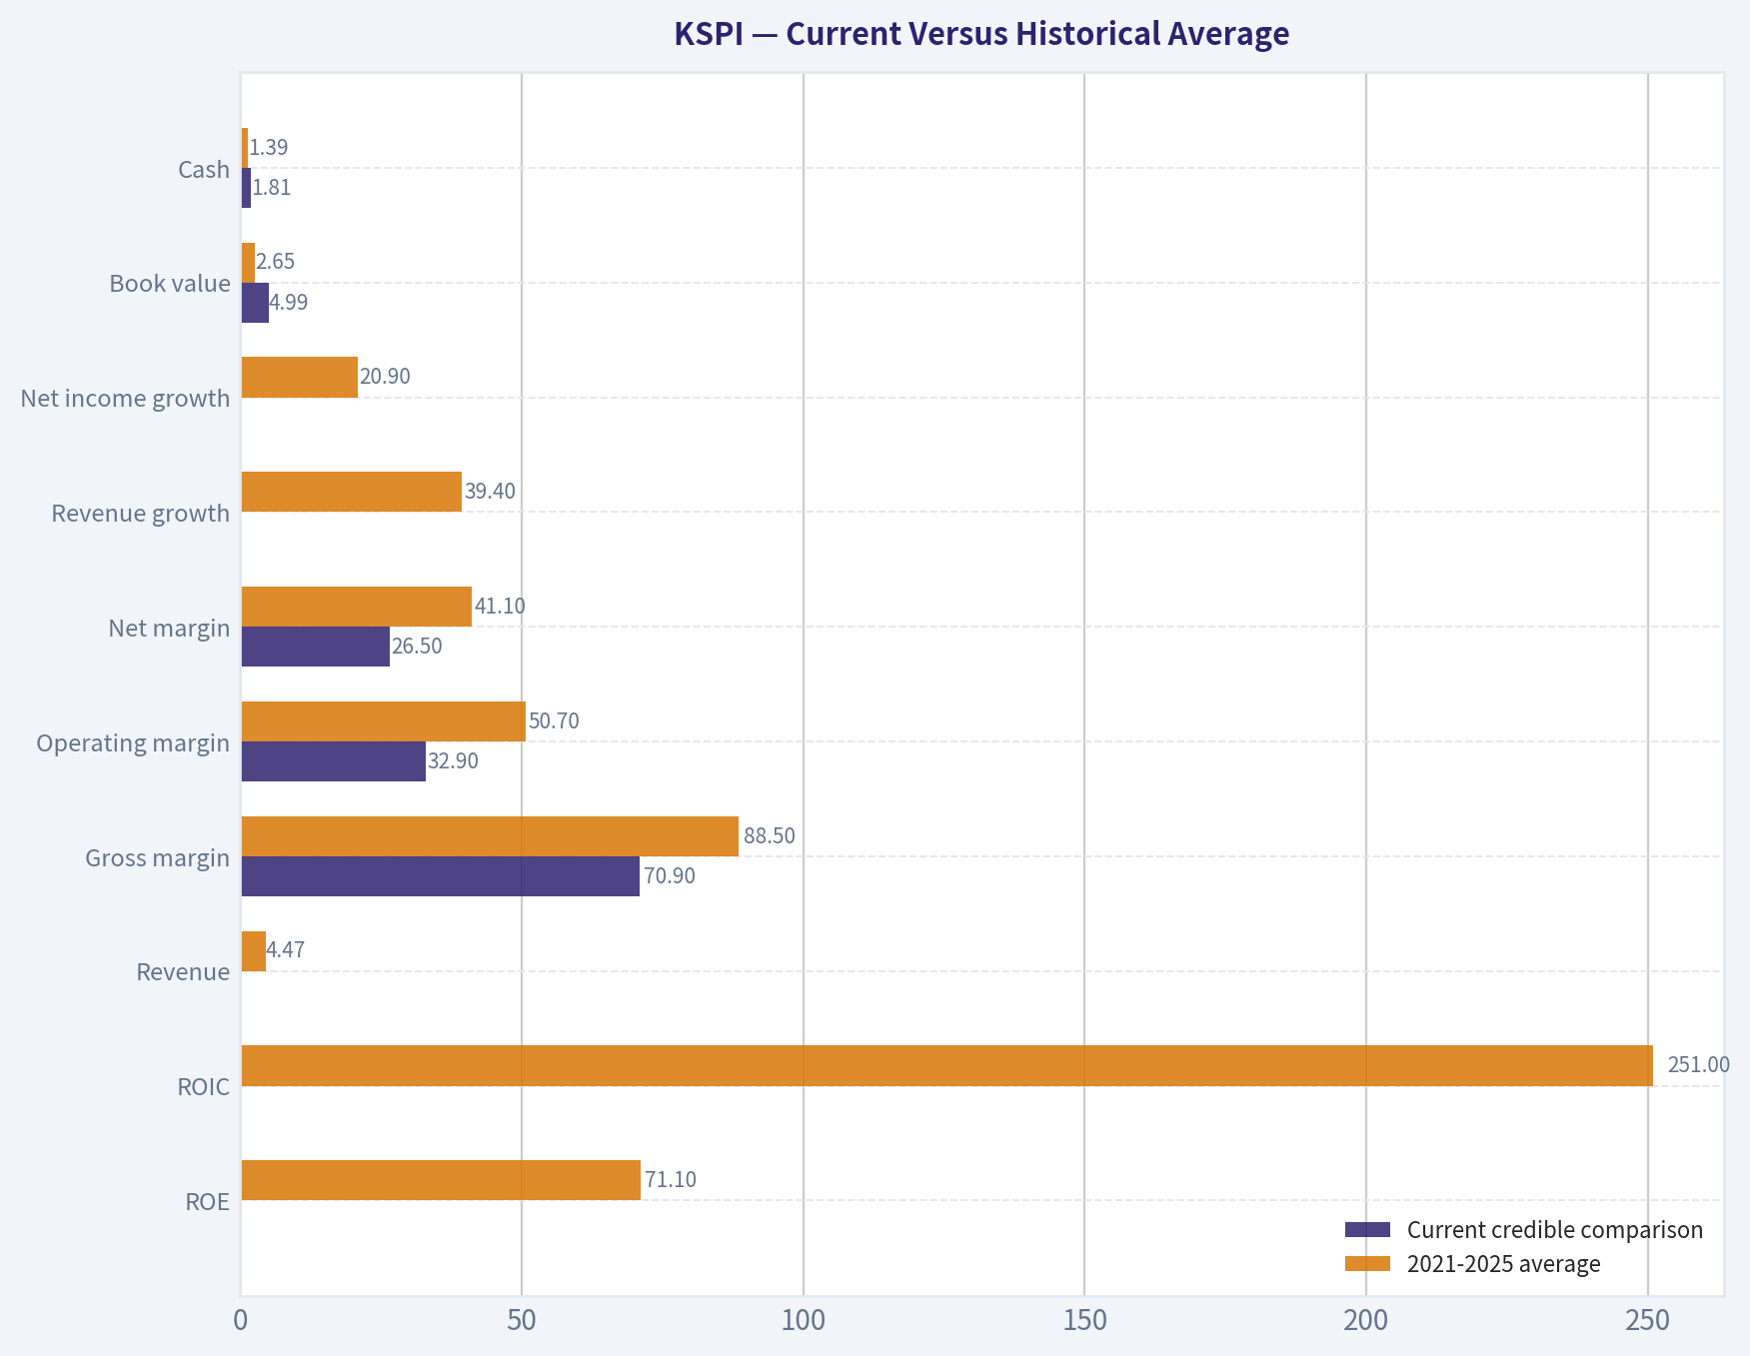This screenshot has height=1356, width=1750.
Task: Click the data label '2.65'
Action: click(x=276, y=262)
